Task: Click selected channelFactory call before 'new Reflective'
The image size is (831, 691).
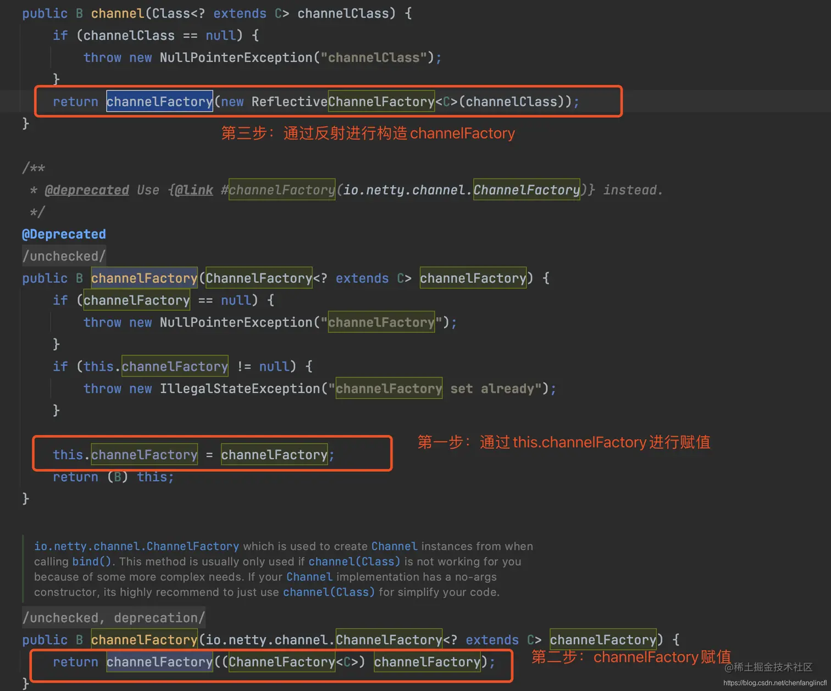Action: (x=159, y=102)
